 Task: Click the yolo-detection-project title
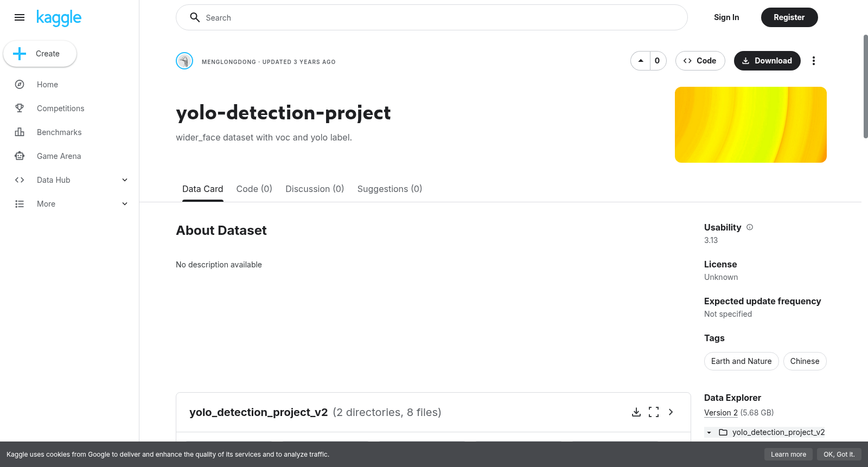(283, 113)
